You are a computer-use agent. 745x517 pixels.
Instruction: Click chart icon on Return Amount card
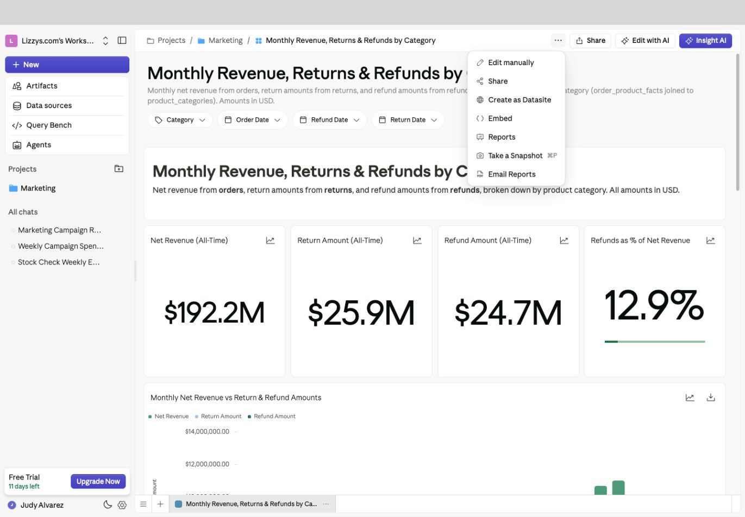click(417, 241)
